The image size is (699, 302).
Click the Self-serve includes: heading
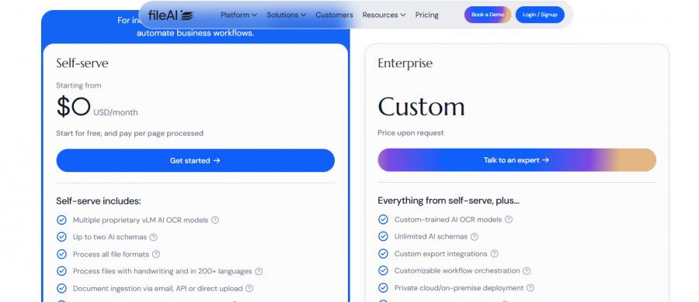click(x=99, y=201)
